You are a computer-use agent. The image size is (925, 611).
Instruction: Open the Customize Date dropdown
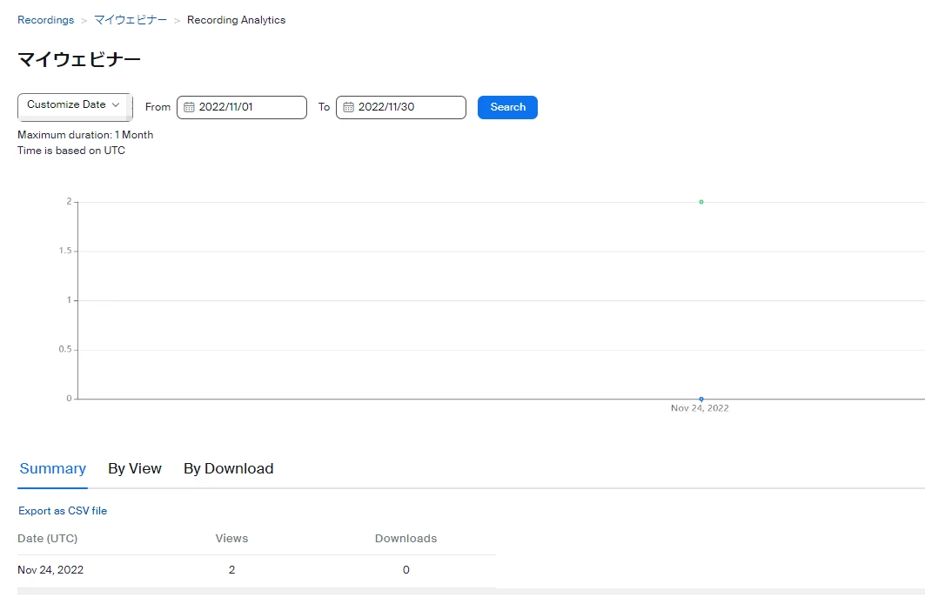coord(75,105)
